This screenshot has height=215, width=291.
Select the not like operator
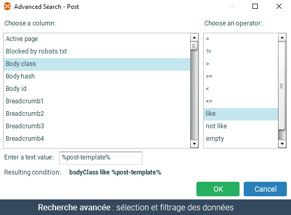coord(241,126)
